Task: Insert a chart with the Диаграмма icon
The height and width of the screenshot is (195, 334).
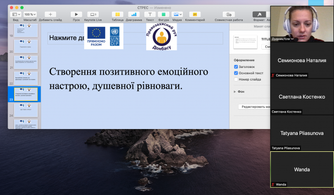Action: coord(134,15)
